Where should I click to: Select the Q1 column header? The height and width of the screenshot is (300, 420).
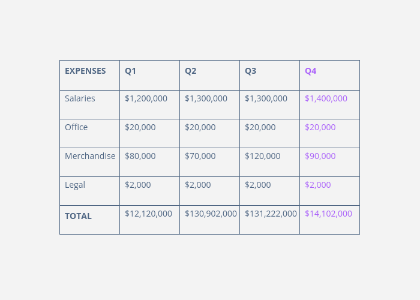pos(131,71)
